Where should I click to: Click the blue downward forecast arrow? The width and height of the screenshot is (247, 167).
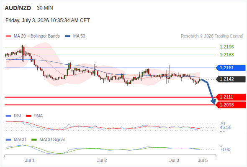point(209,91)
